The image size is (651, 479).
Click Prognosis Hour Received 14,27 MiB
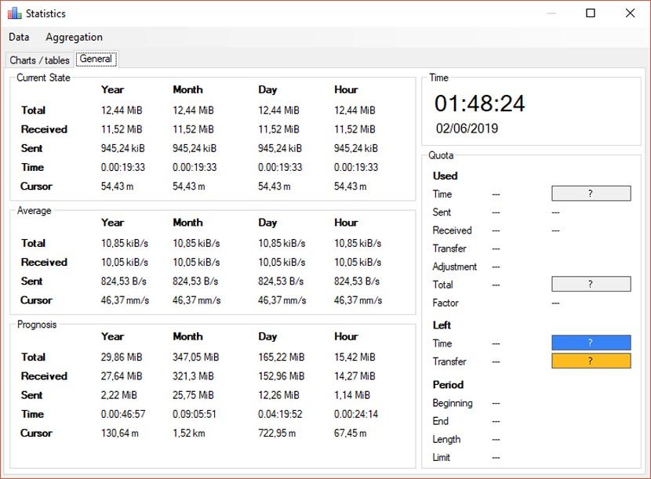(x=355, y=376)
